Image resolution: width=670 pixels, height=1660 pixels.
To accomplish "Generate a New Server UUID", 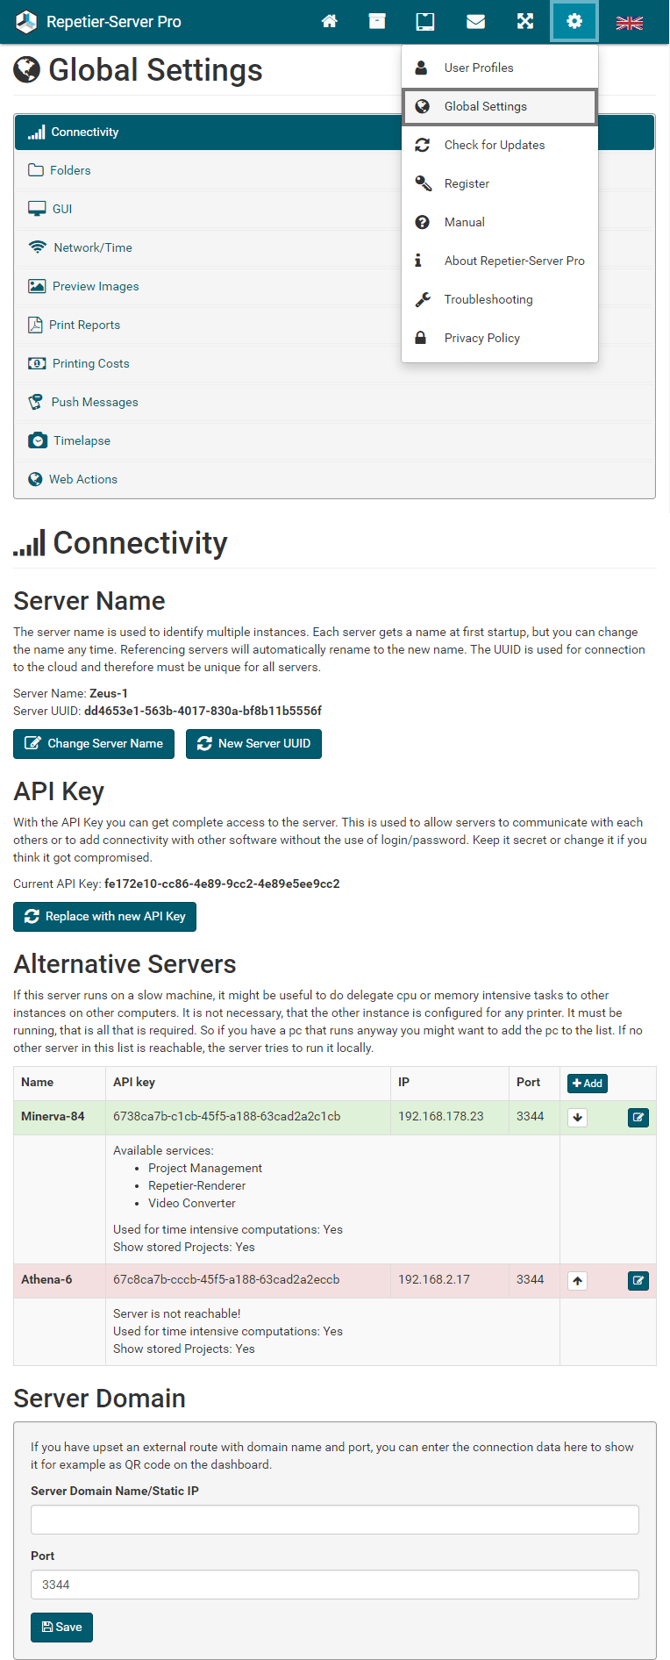I will [x=253, y=743].
